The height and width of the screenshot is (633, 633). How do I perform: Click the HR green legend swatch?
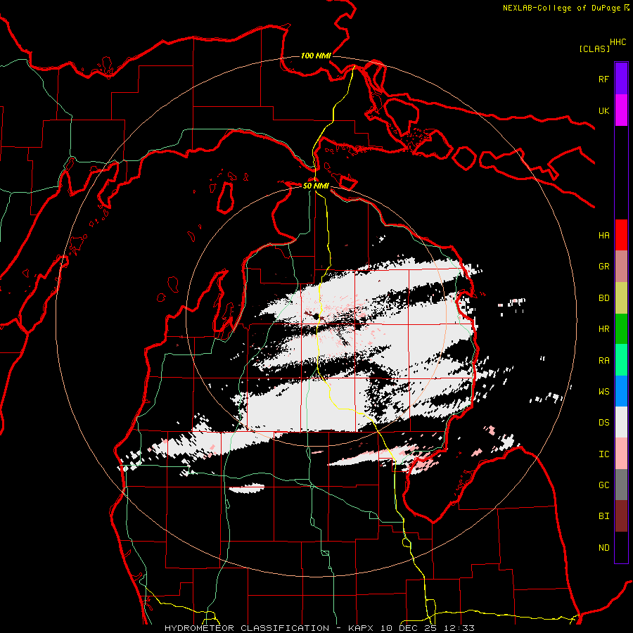coord(621,329)
